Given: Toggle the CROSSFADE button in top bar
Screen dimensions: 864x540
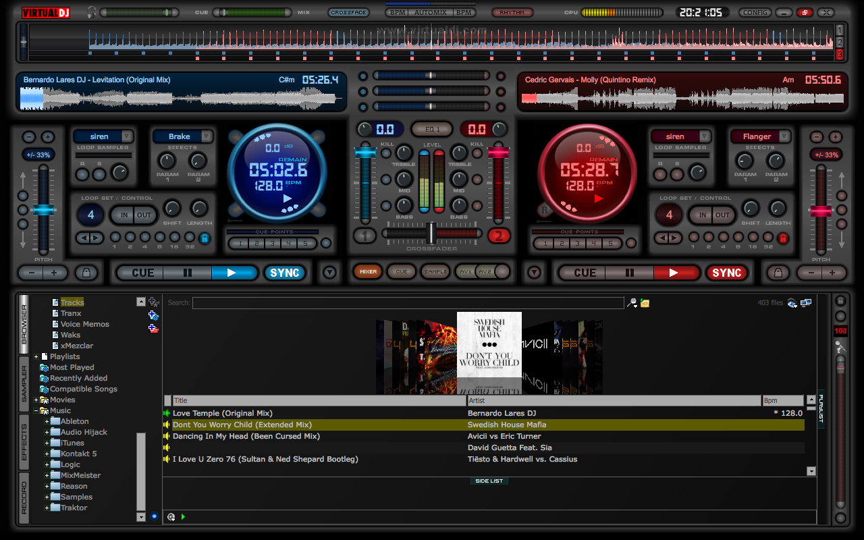Looking at the screenshot, I should (348, 12).
